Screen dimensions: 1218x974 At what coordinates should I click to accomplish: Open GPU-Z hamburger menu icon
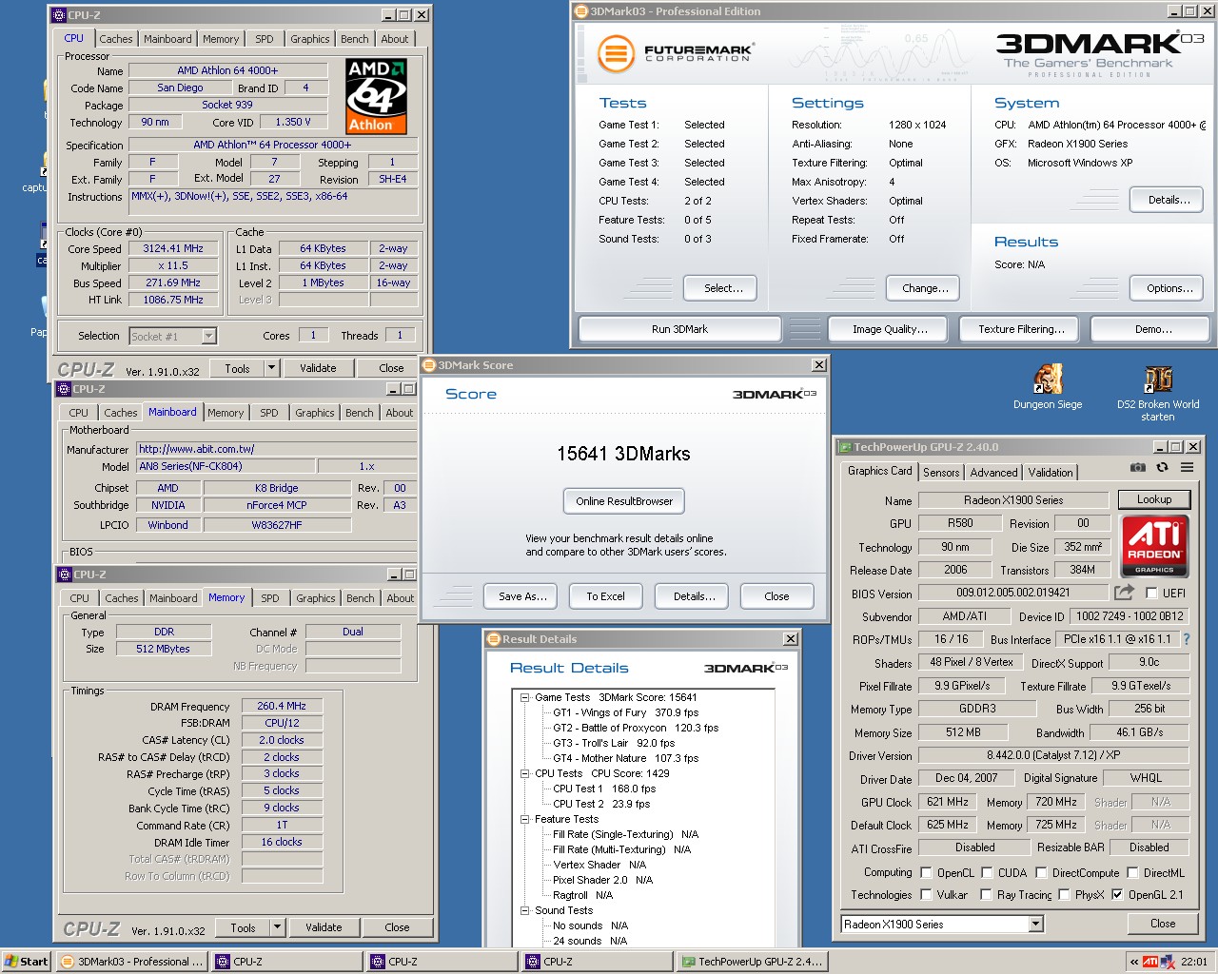click(x=1187, y=467)
